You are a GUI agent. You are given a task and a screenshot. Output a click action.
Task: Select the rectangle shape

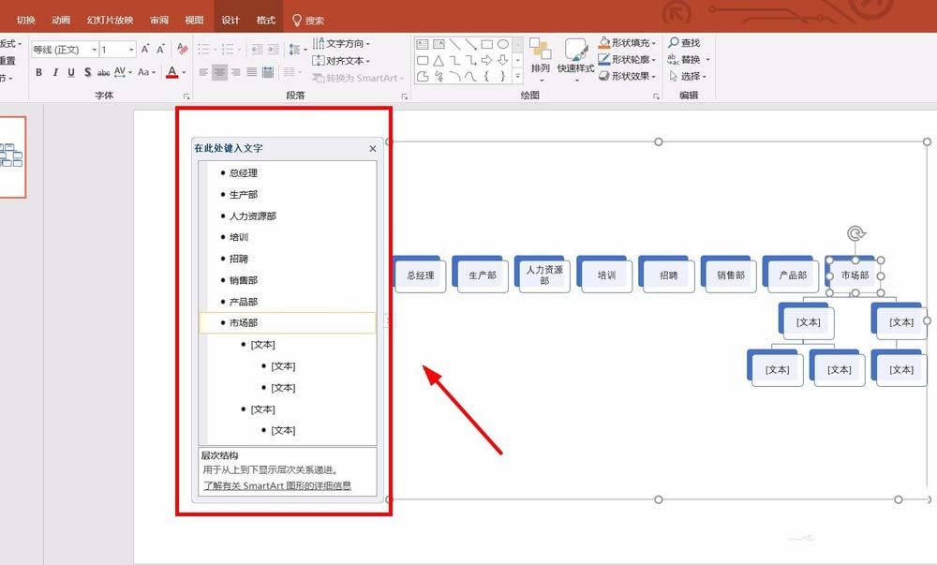[x=487, y=44]
